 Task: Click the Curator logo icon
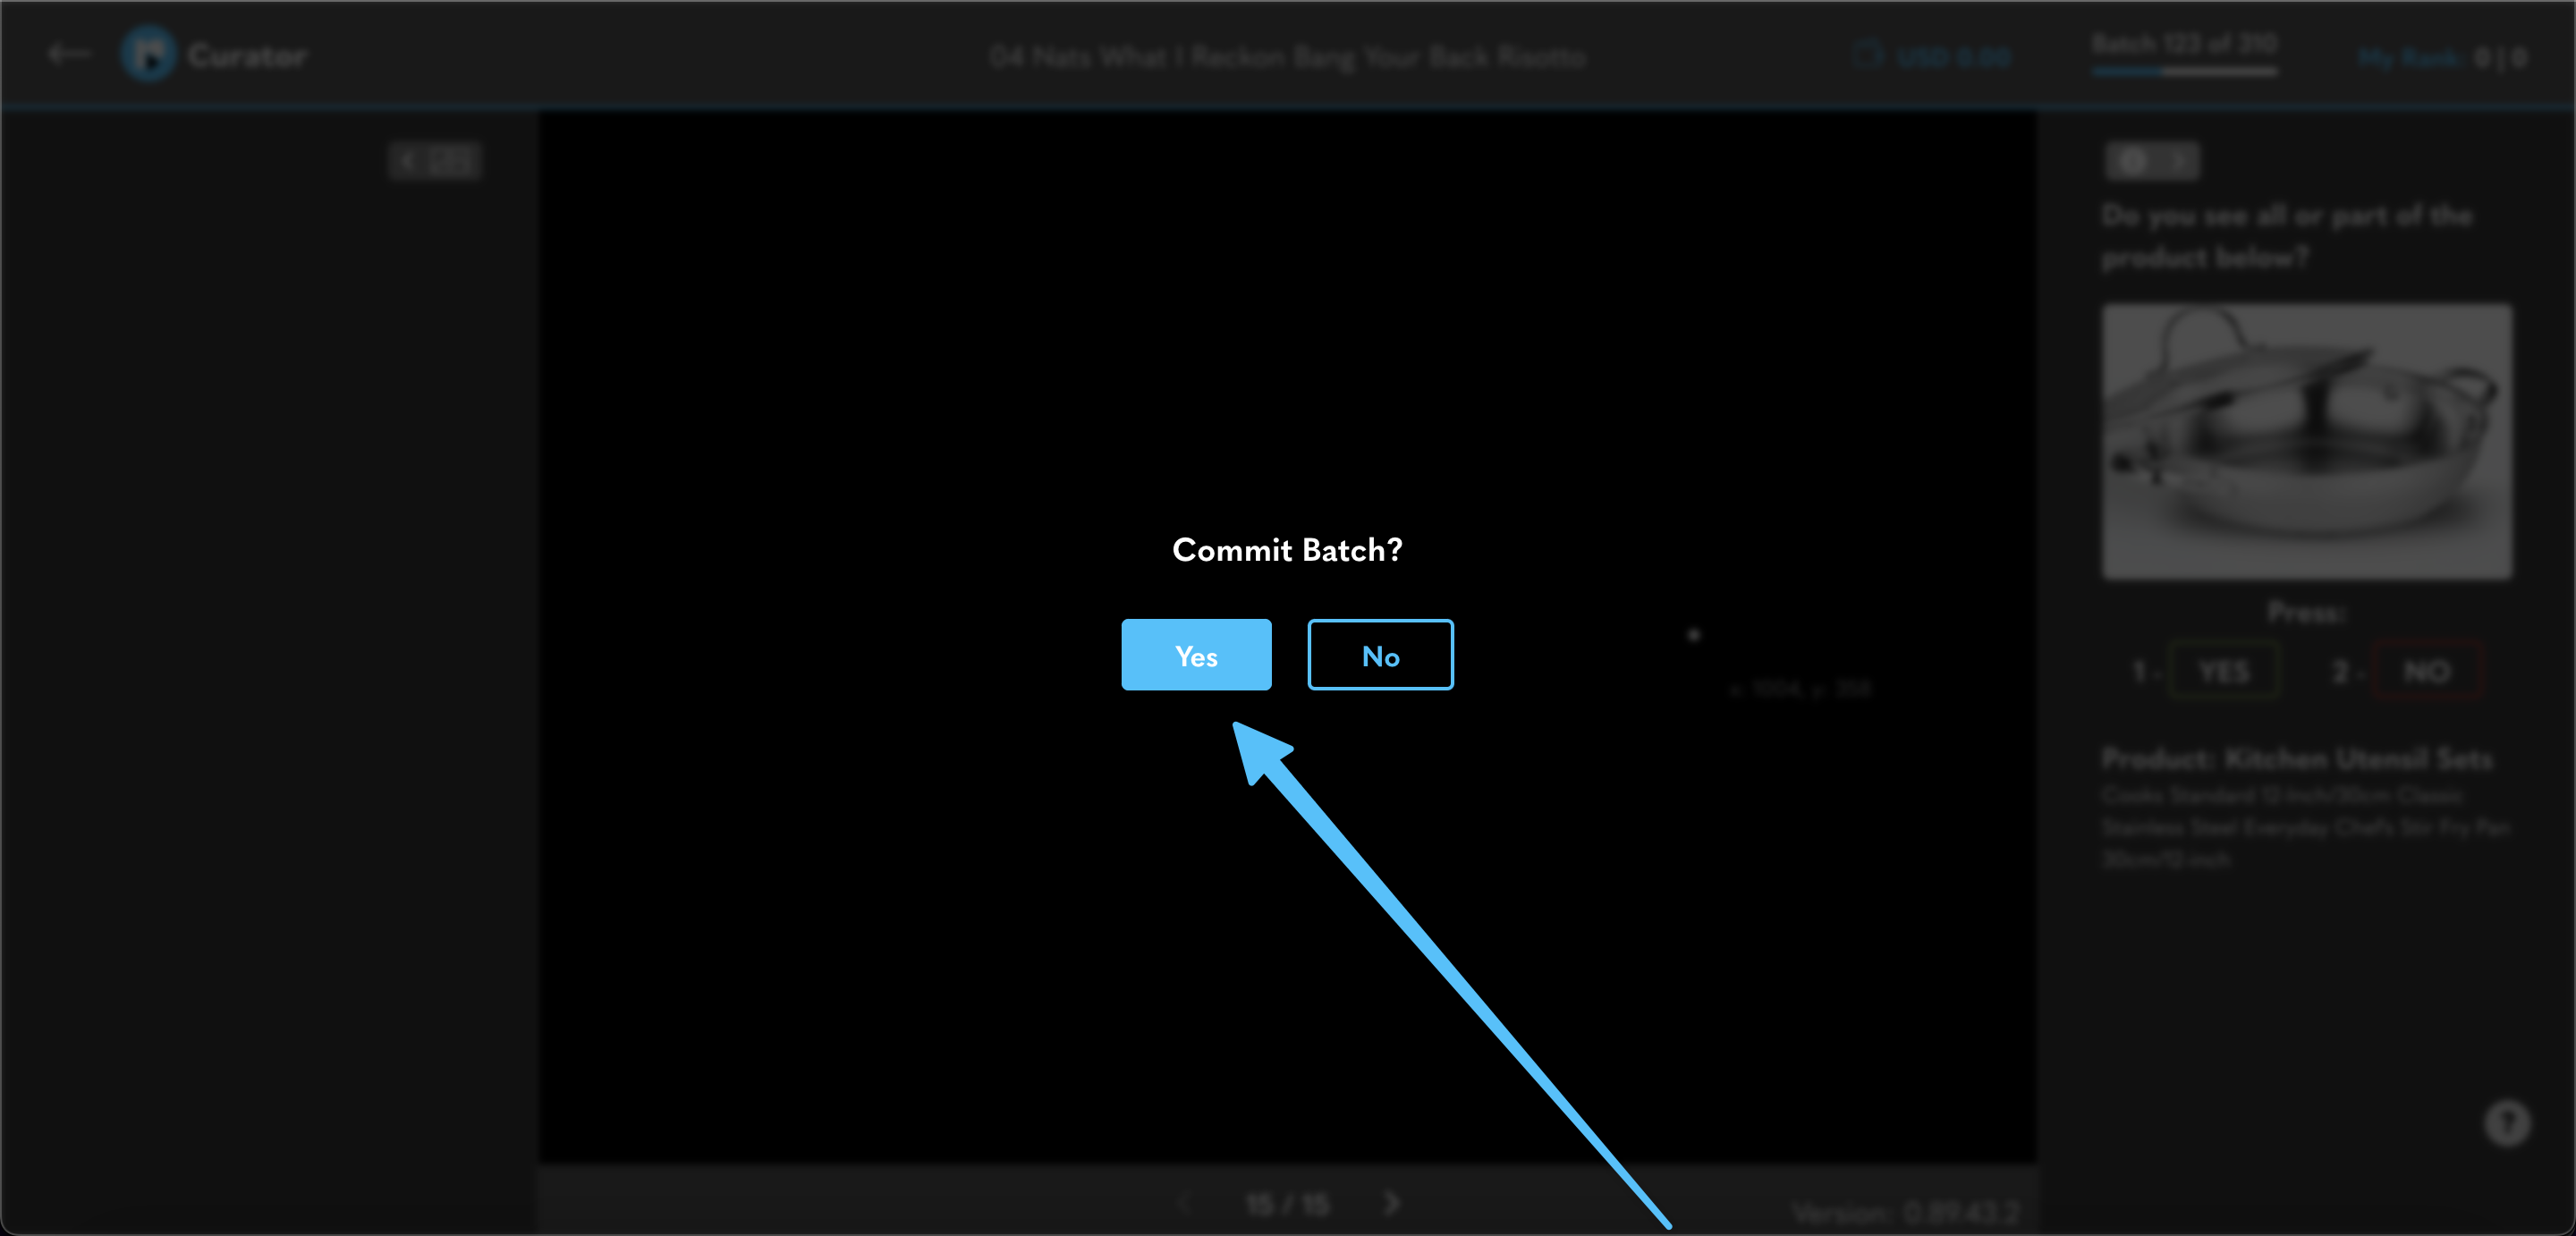[x=149, y=54]
